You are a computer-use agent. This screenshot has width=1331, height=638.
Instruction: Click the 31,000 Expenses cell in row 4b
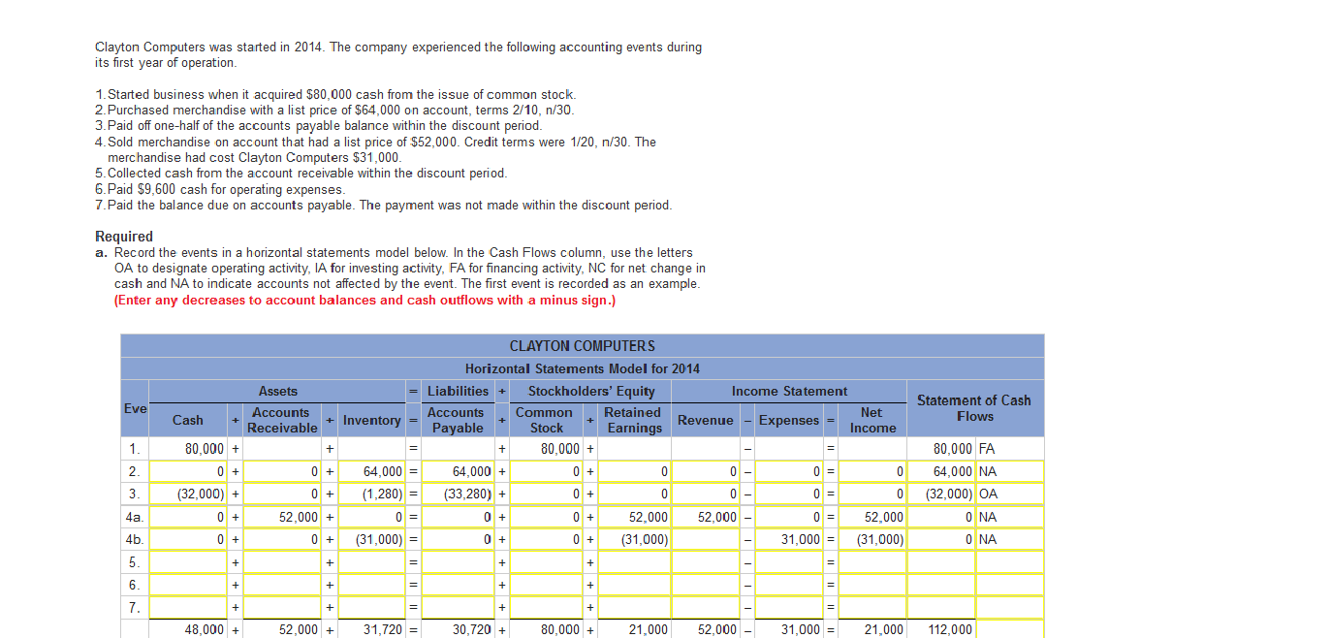pos(789,539)
